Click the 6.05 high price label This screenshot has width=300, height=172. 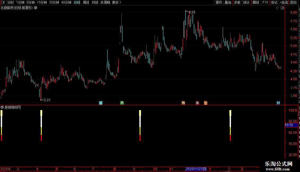point(192,12)
